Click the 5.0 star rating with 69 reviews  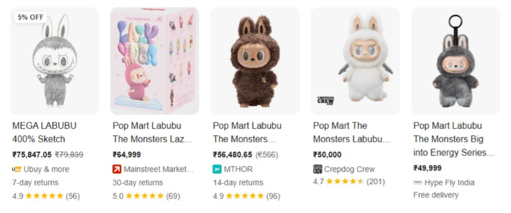click(x=146, y=196)
